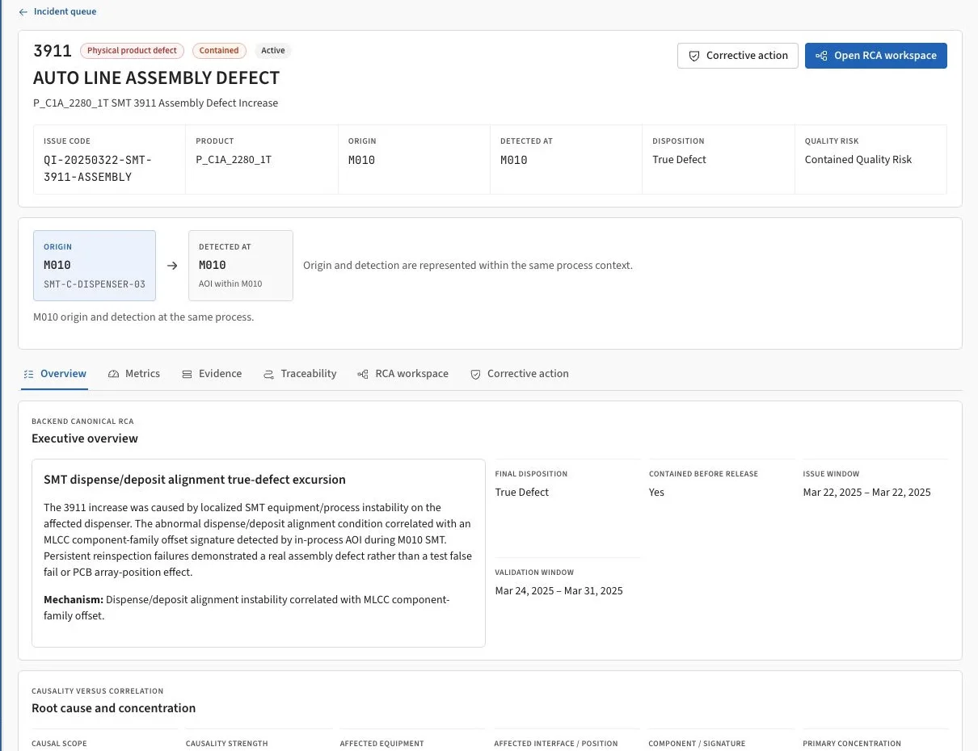Open RCA workspace using the blue button label
978x751 pixels.
(x=885, y=56)
